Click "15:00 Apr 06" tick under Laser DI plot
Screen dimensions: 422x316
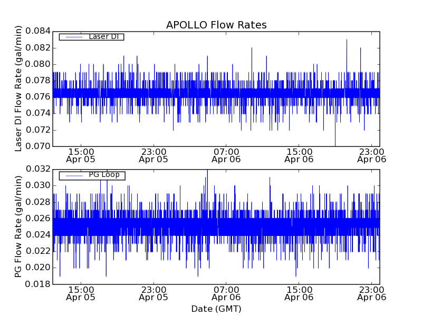point(299,155)
